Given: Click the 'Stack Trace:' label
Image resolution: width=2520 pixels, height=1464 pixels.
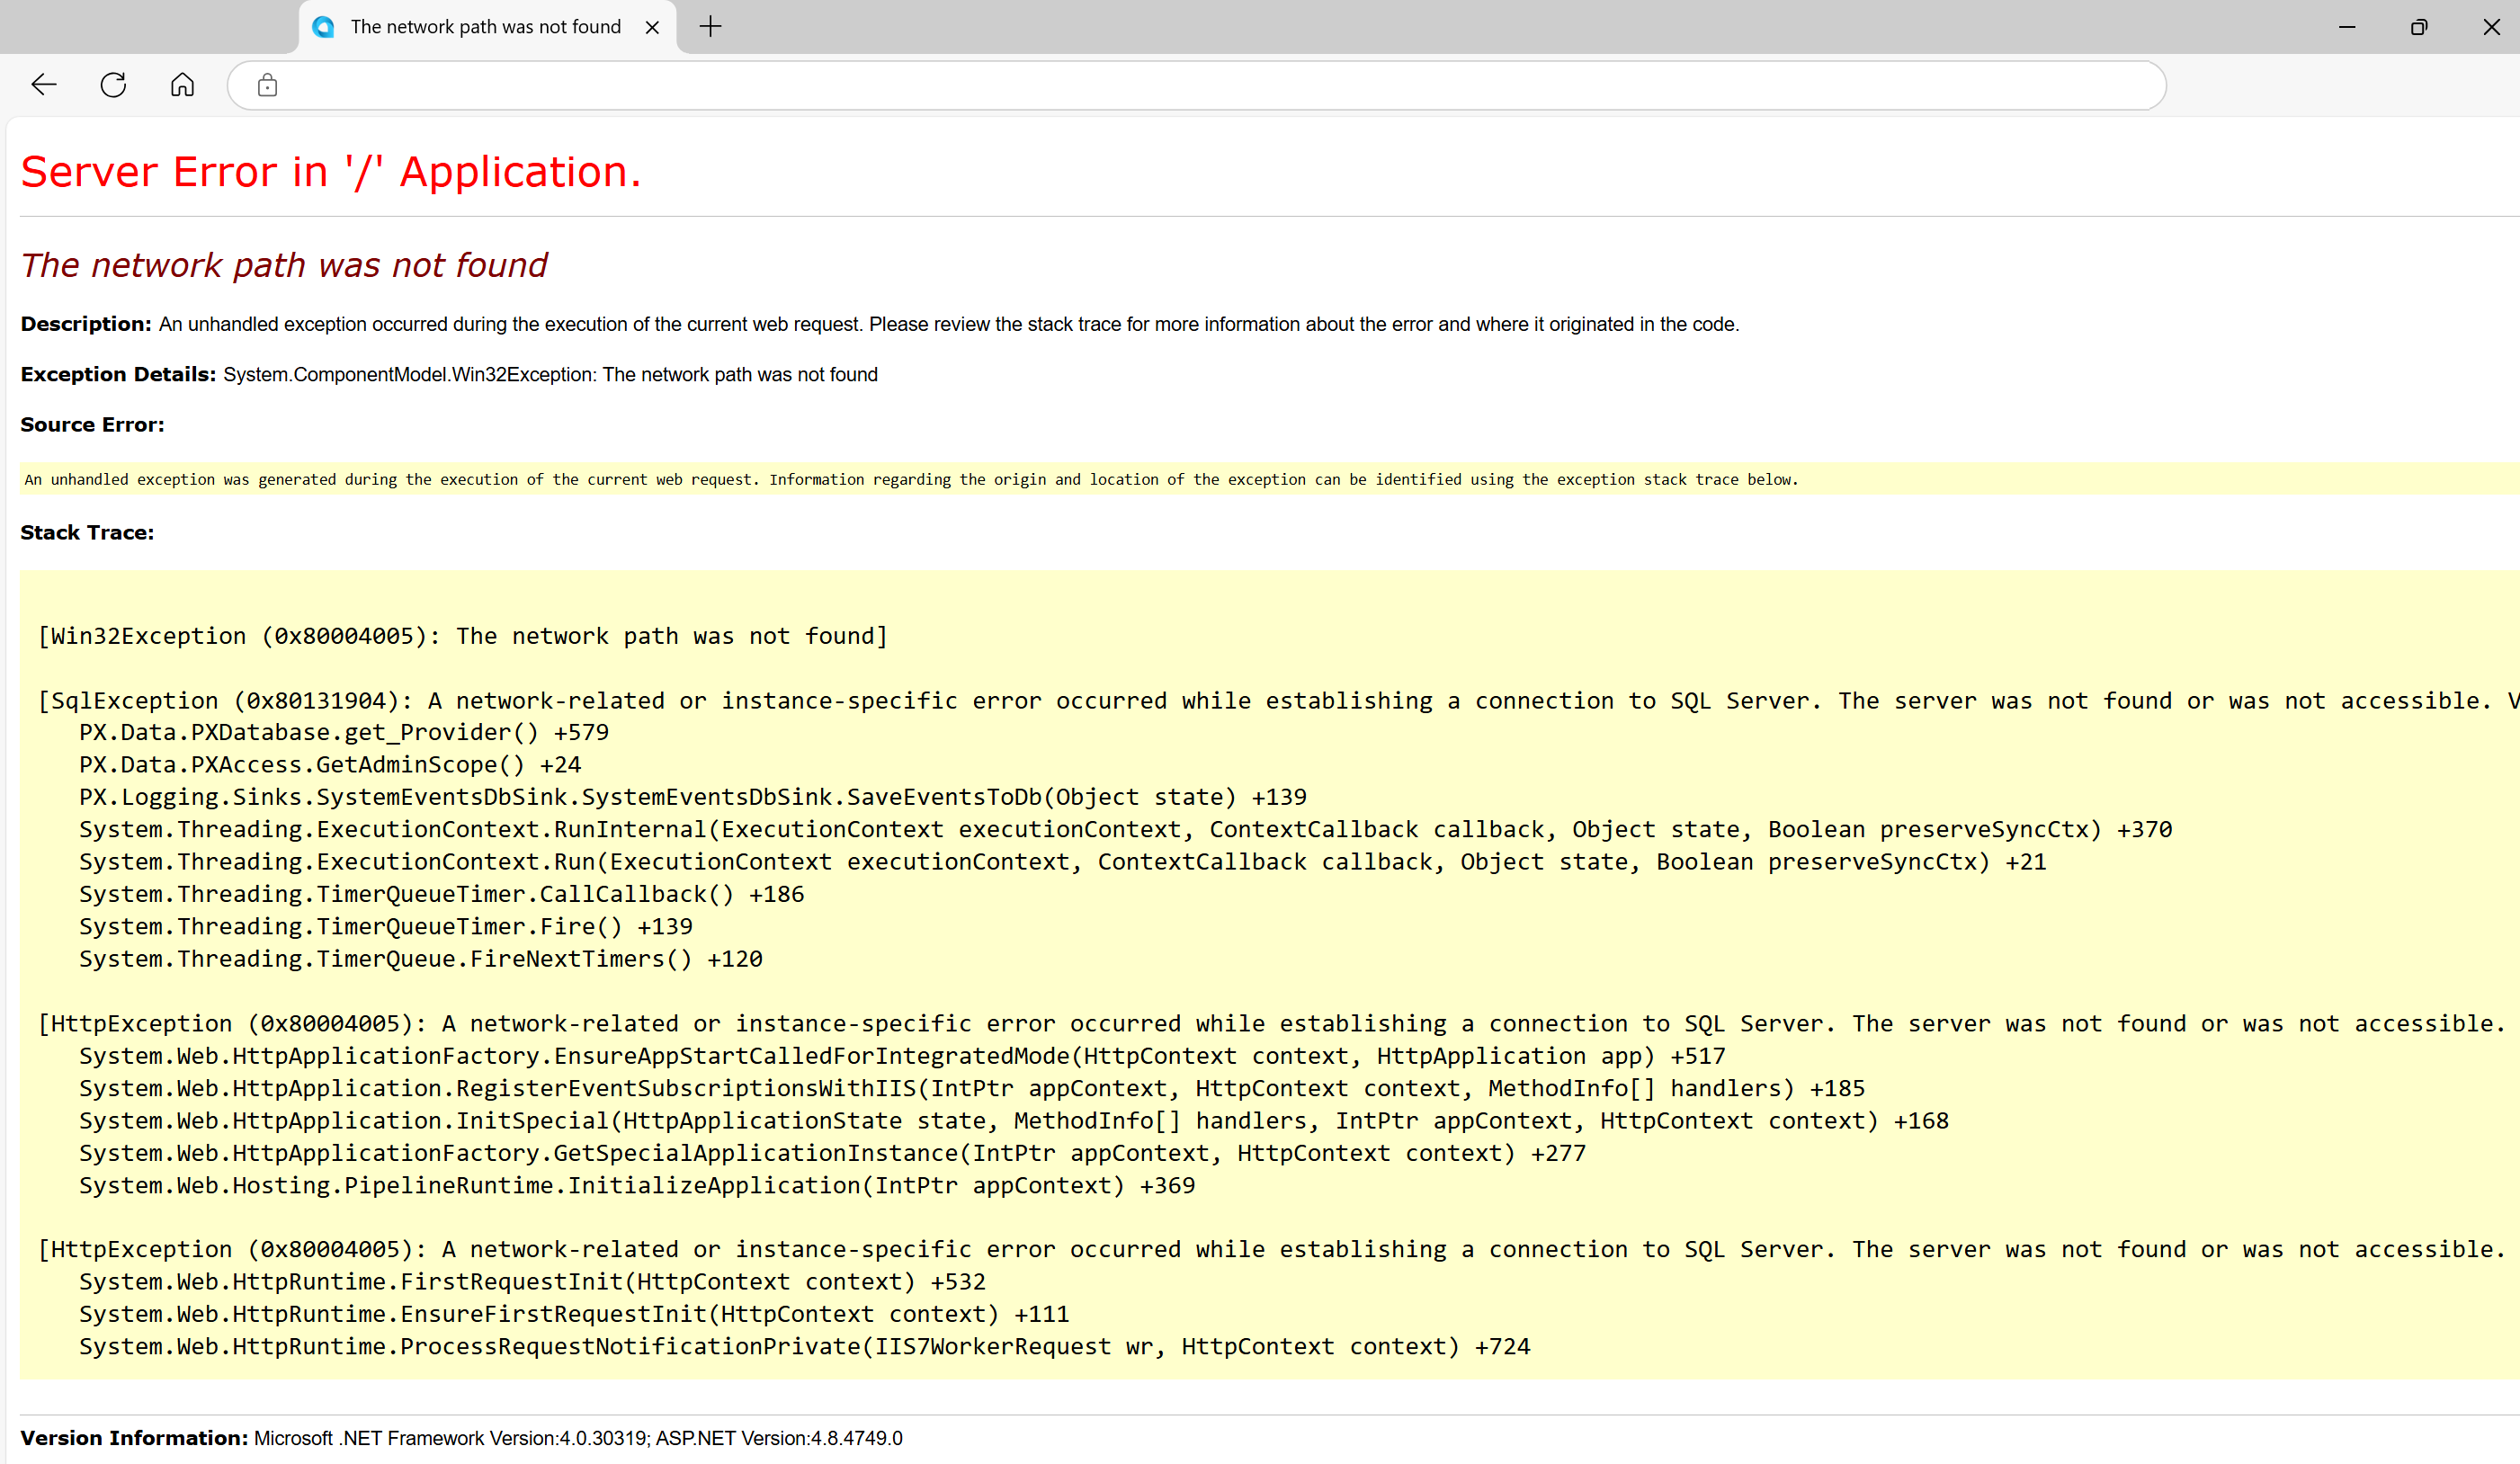Looking at the screenshot, I should click(87, 533).
